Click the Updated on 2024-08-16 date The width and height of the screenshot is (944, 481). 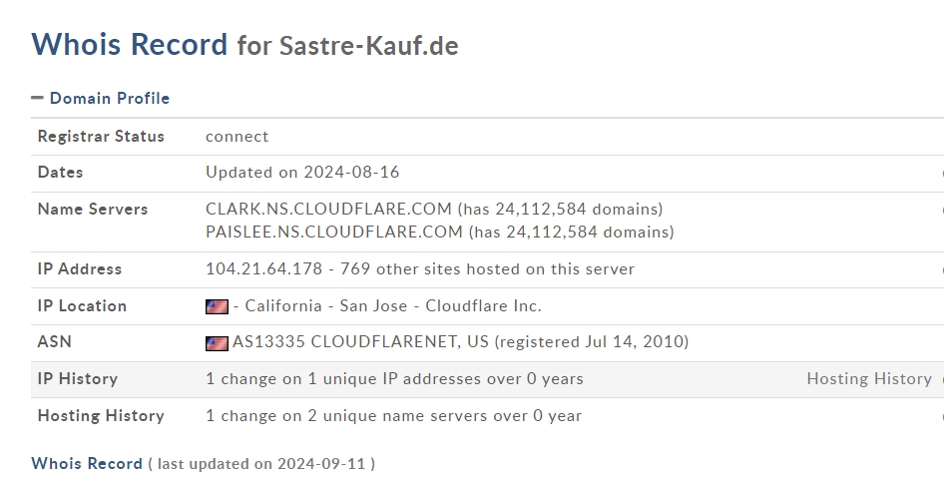[x=302, y=173]
